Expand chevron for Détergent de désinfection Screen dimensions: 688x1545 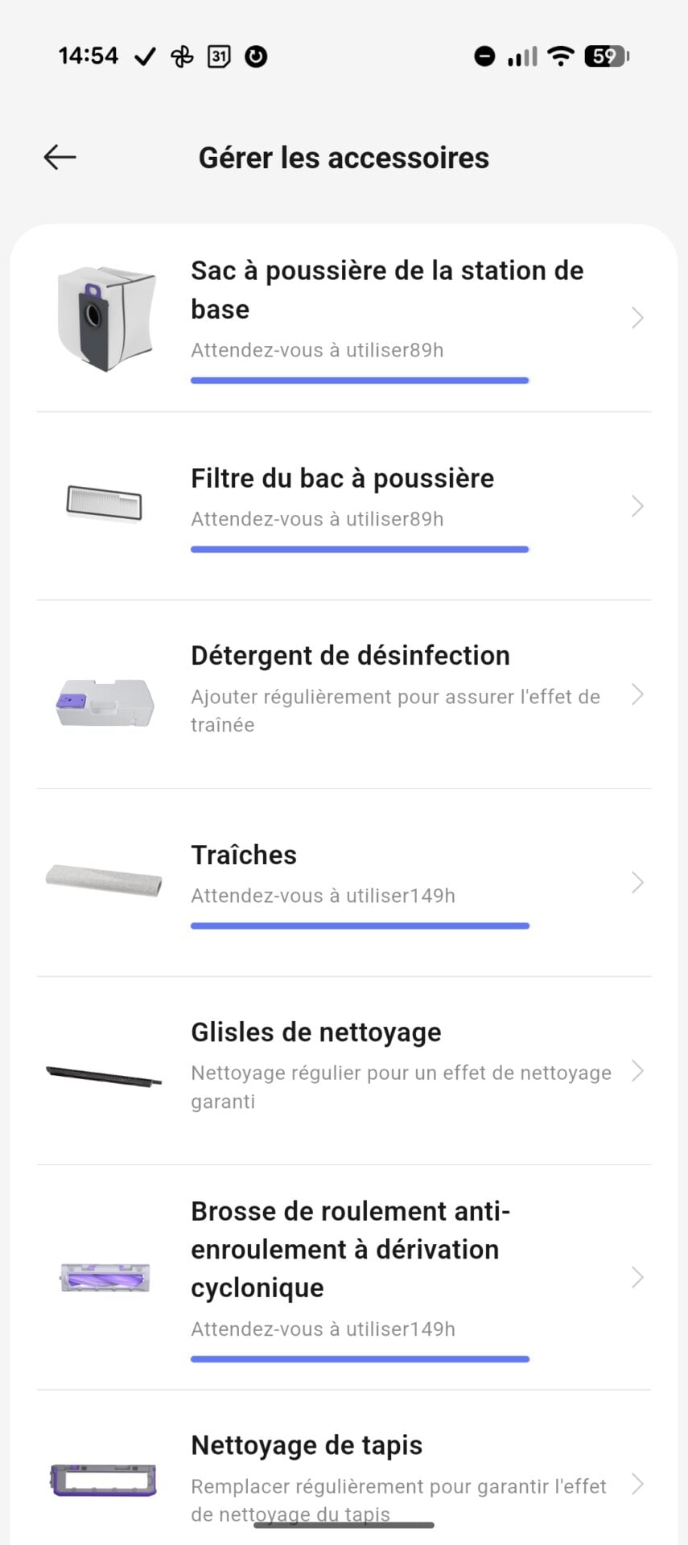[x=637, y=694]
